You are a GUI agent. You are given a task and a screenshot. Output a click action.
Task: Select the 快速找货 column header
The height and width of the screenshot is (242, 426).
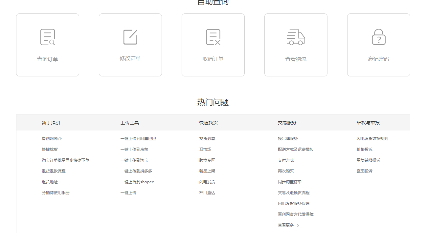tap(209, 123)
